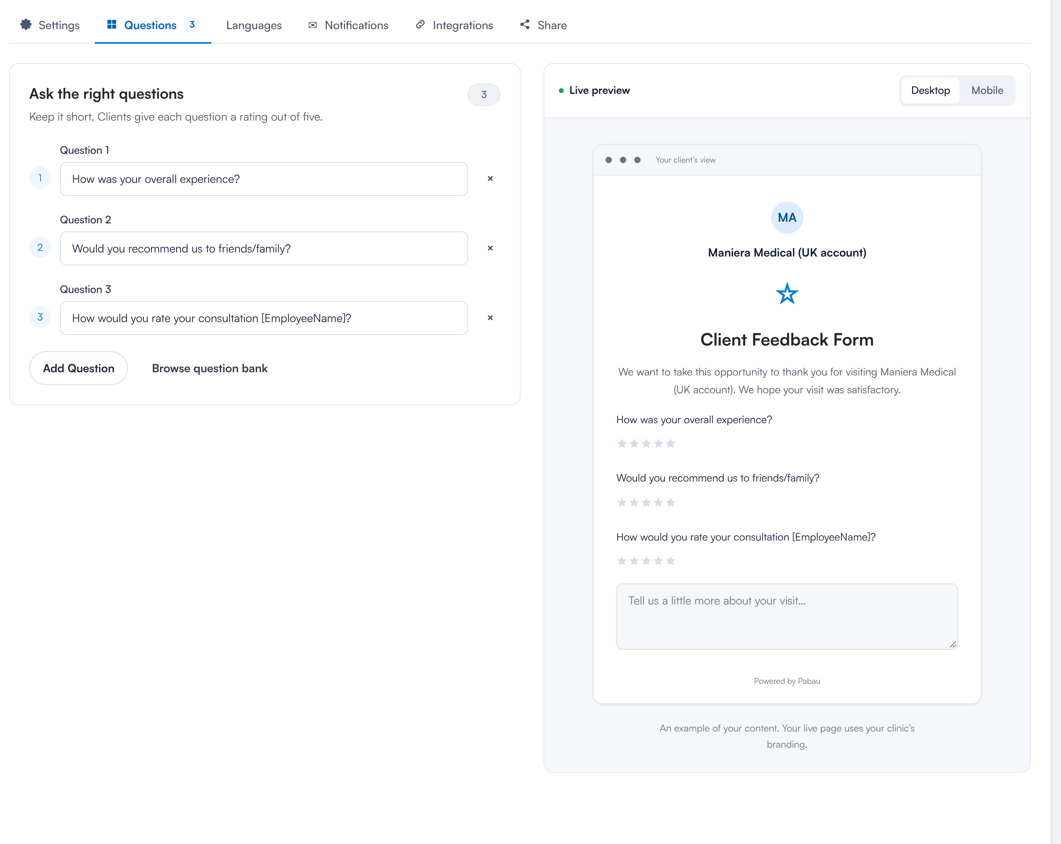
Task: Remove Question 1 with its X icon
Action: pos(490,178)
